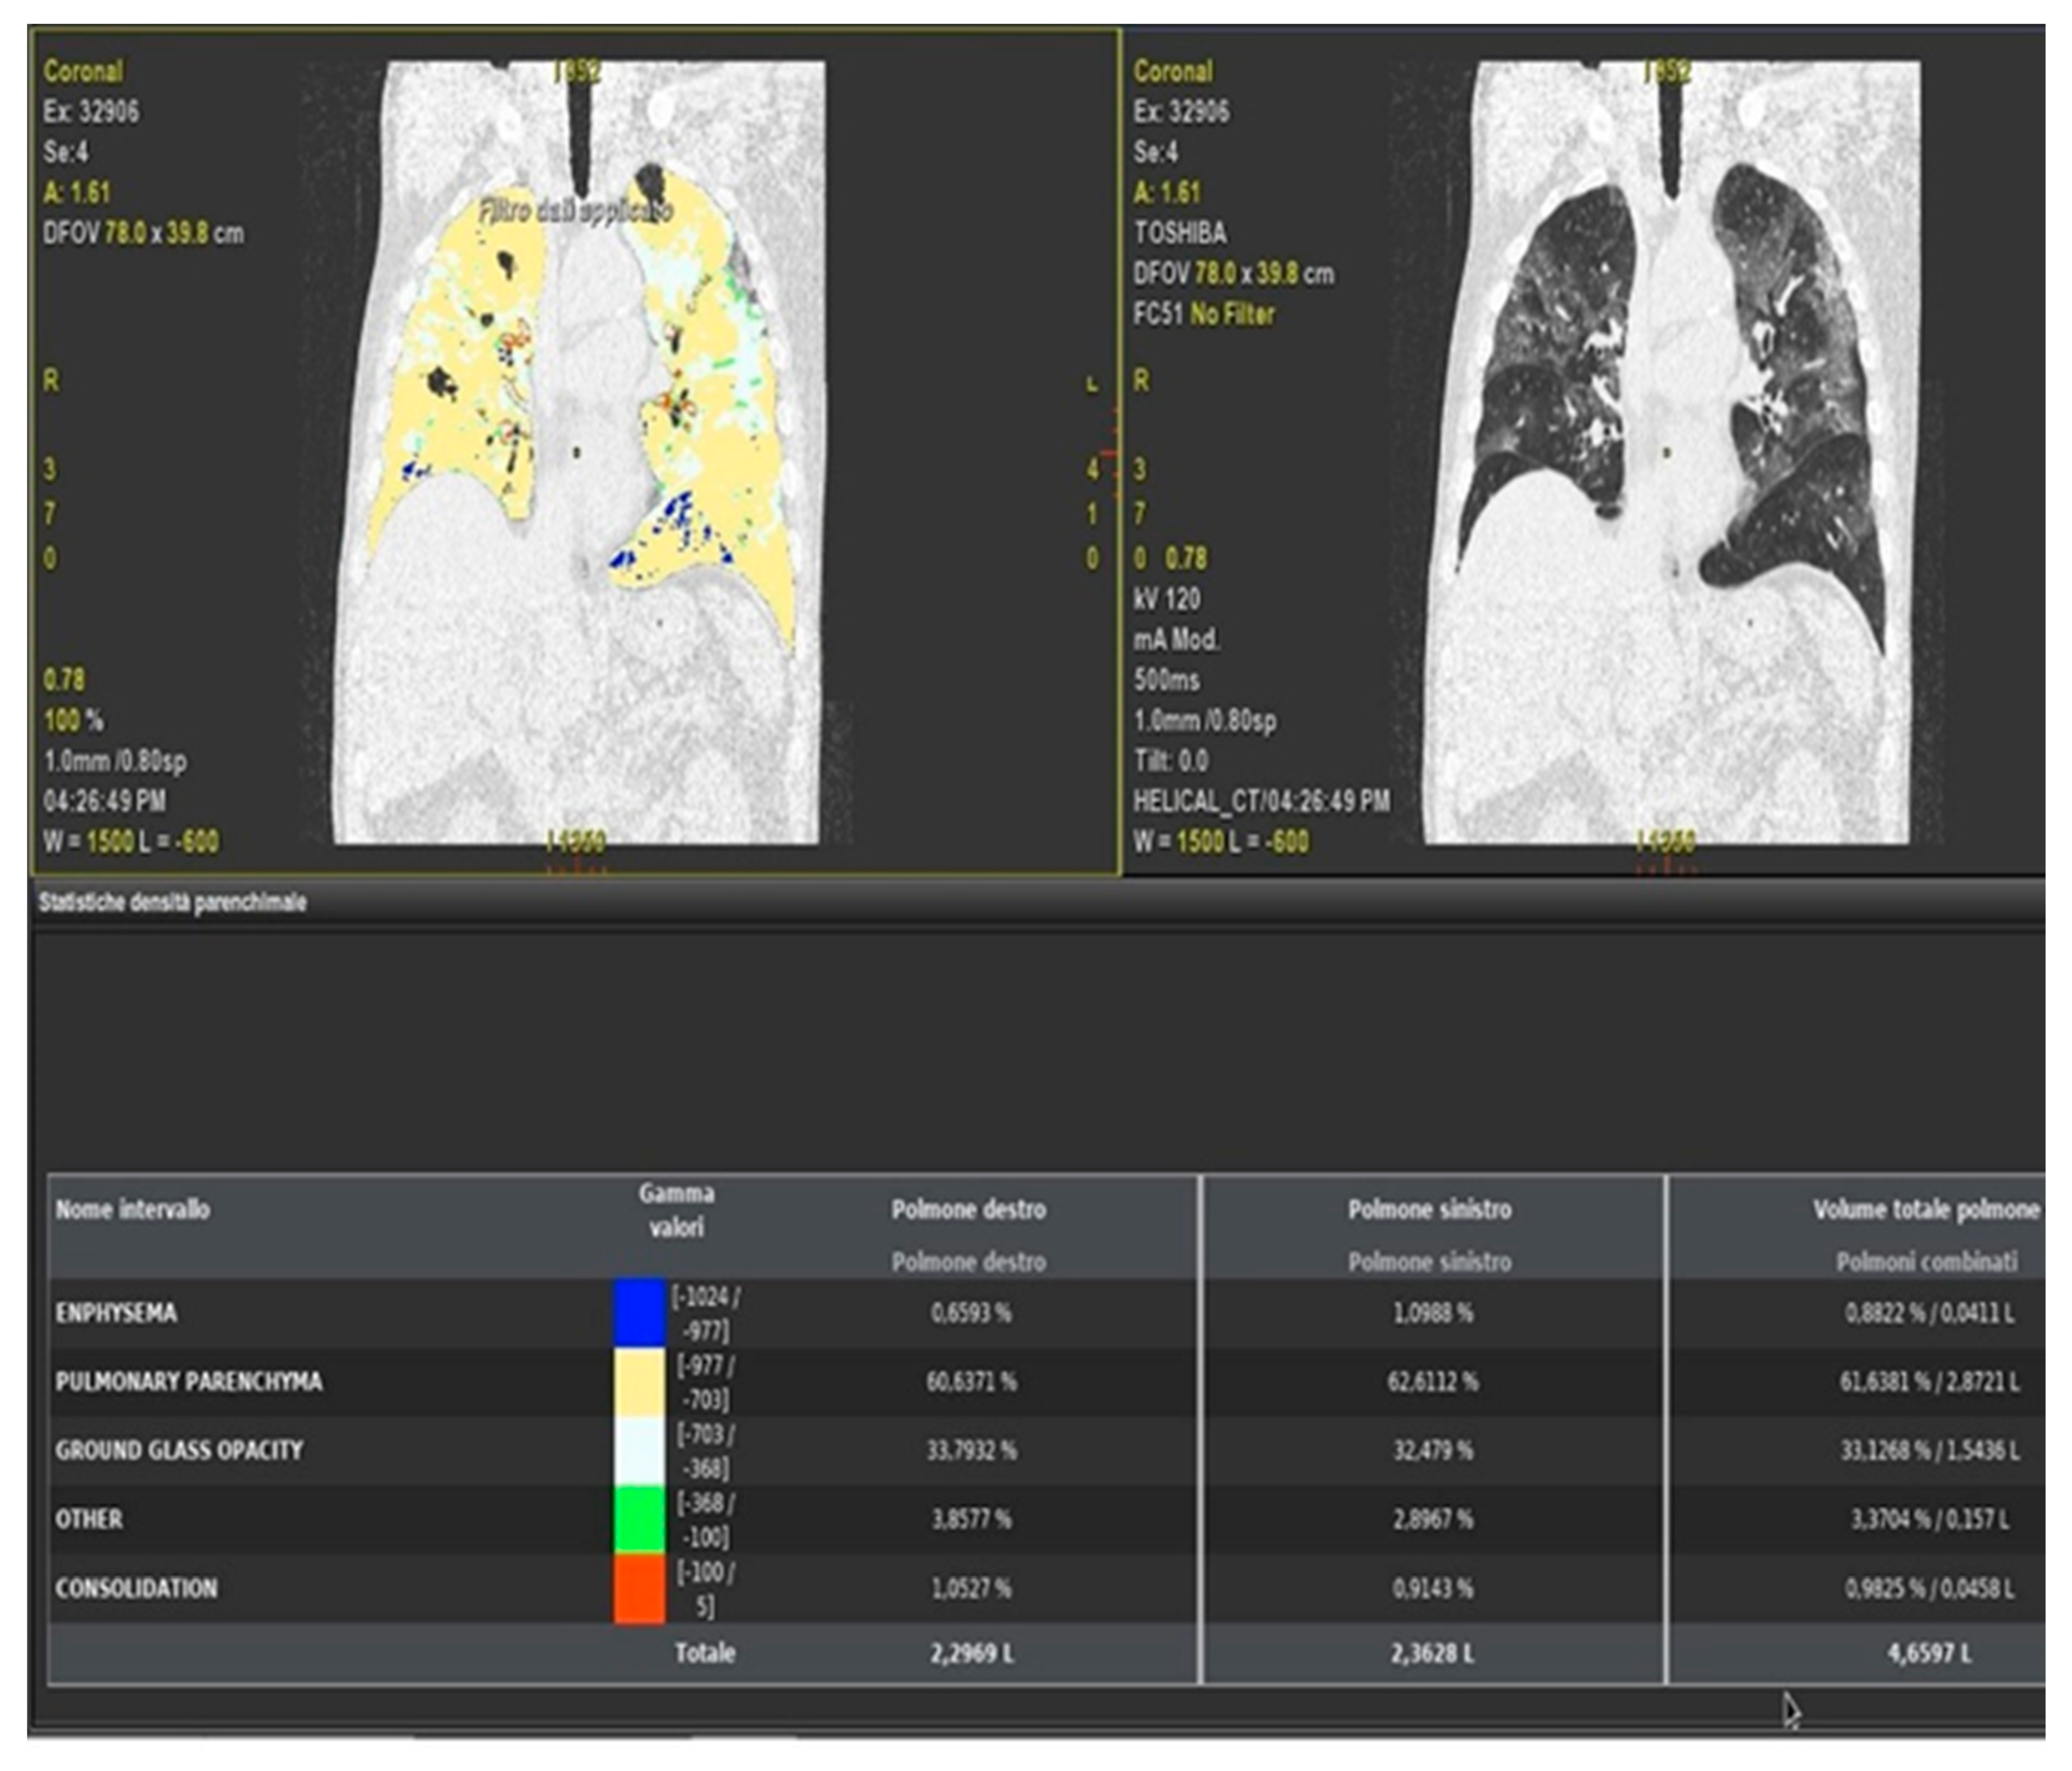
Task: Select the CONSOLIDATION row label
Action: pos(136,1588)
